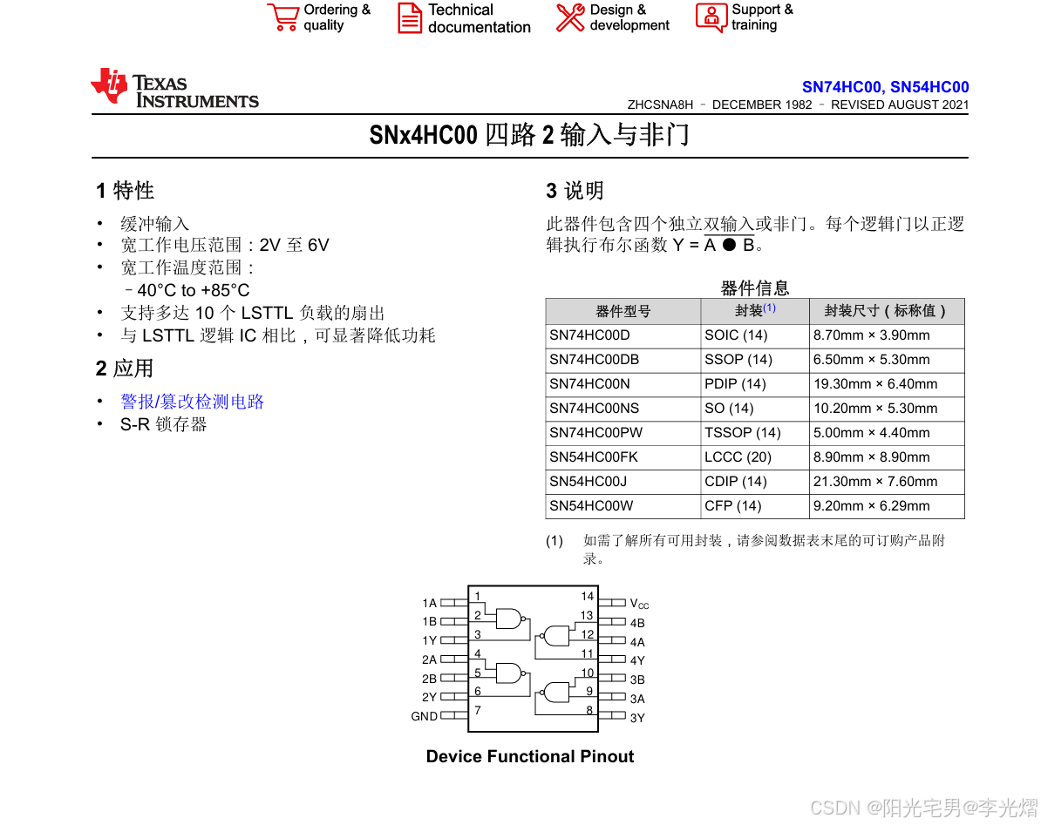Click the 支持多达 10 个 LSTTL 负载的扇出 line

[x=252, y=313]
